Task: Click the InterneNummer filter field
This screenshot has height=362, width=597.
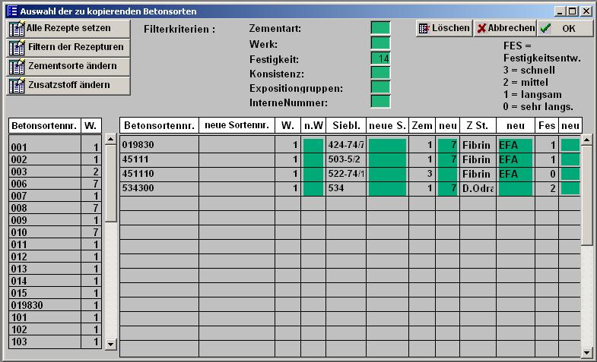Action: click(380, 102)
